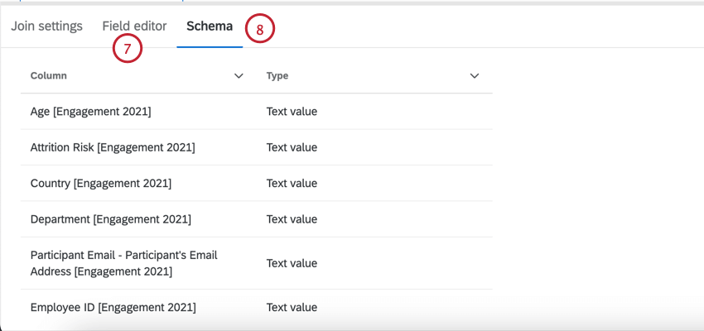This screenshot has width=704, height=331.
Task: Select the Attrition Risk [Engagement 2021] column
Action: (x=113, y=147)
